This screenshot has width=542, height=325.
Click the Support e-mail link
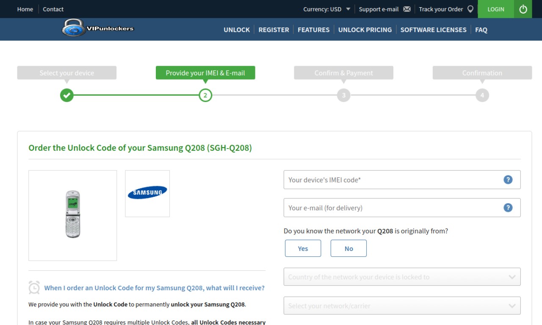(379, 9)
